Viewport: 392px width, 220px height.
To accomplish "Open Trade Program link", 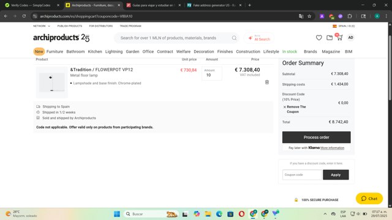I will (130, 26).
